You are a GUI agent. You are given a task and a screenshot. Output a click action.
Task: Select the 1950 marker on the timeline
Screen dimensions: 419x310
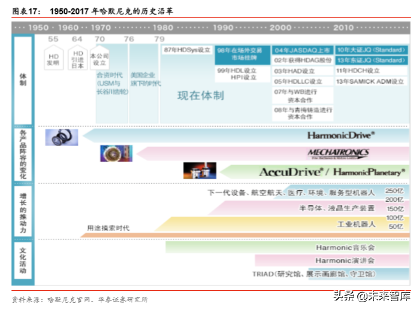pyautogui.click(x=38, y=28)
